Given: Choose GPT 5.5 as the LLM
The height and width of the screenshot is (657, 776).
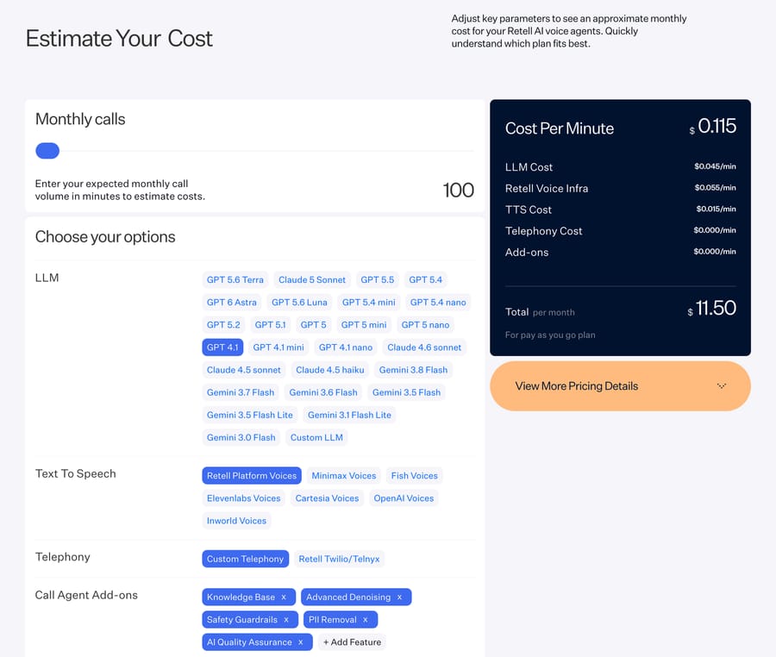Looking at the screenshot, I should coord(377,280).
